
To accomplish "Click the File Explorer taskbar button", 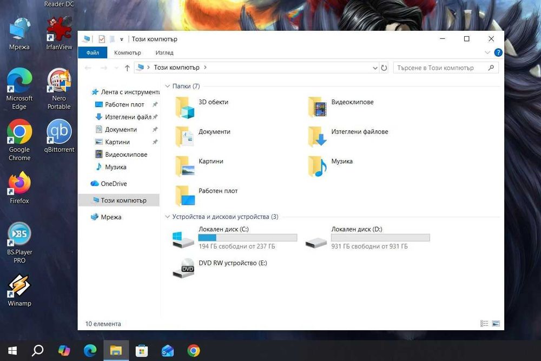I will click(116, 351).
